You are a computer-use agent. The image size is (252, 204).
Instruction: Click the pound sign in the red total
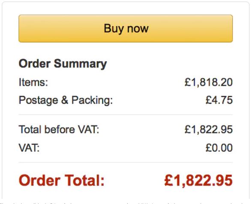pyautogui.click(x=169, y=180)
